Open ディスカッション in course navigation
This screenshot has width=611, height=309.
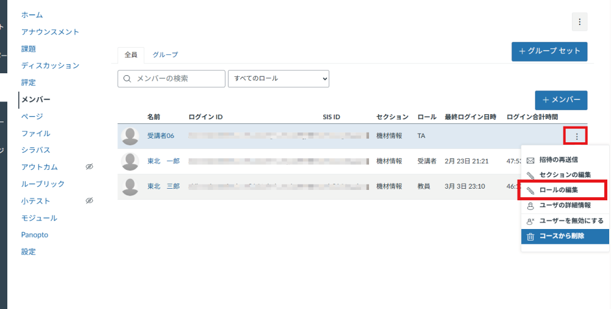click(x=50, y=65)
